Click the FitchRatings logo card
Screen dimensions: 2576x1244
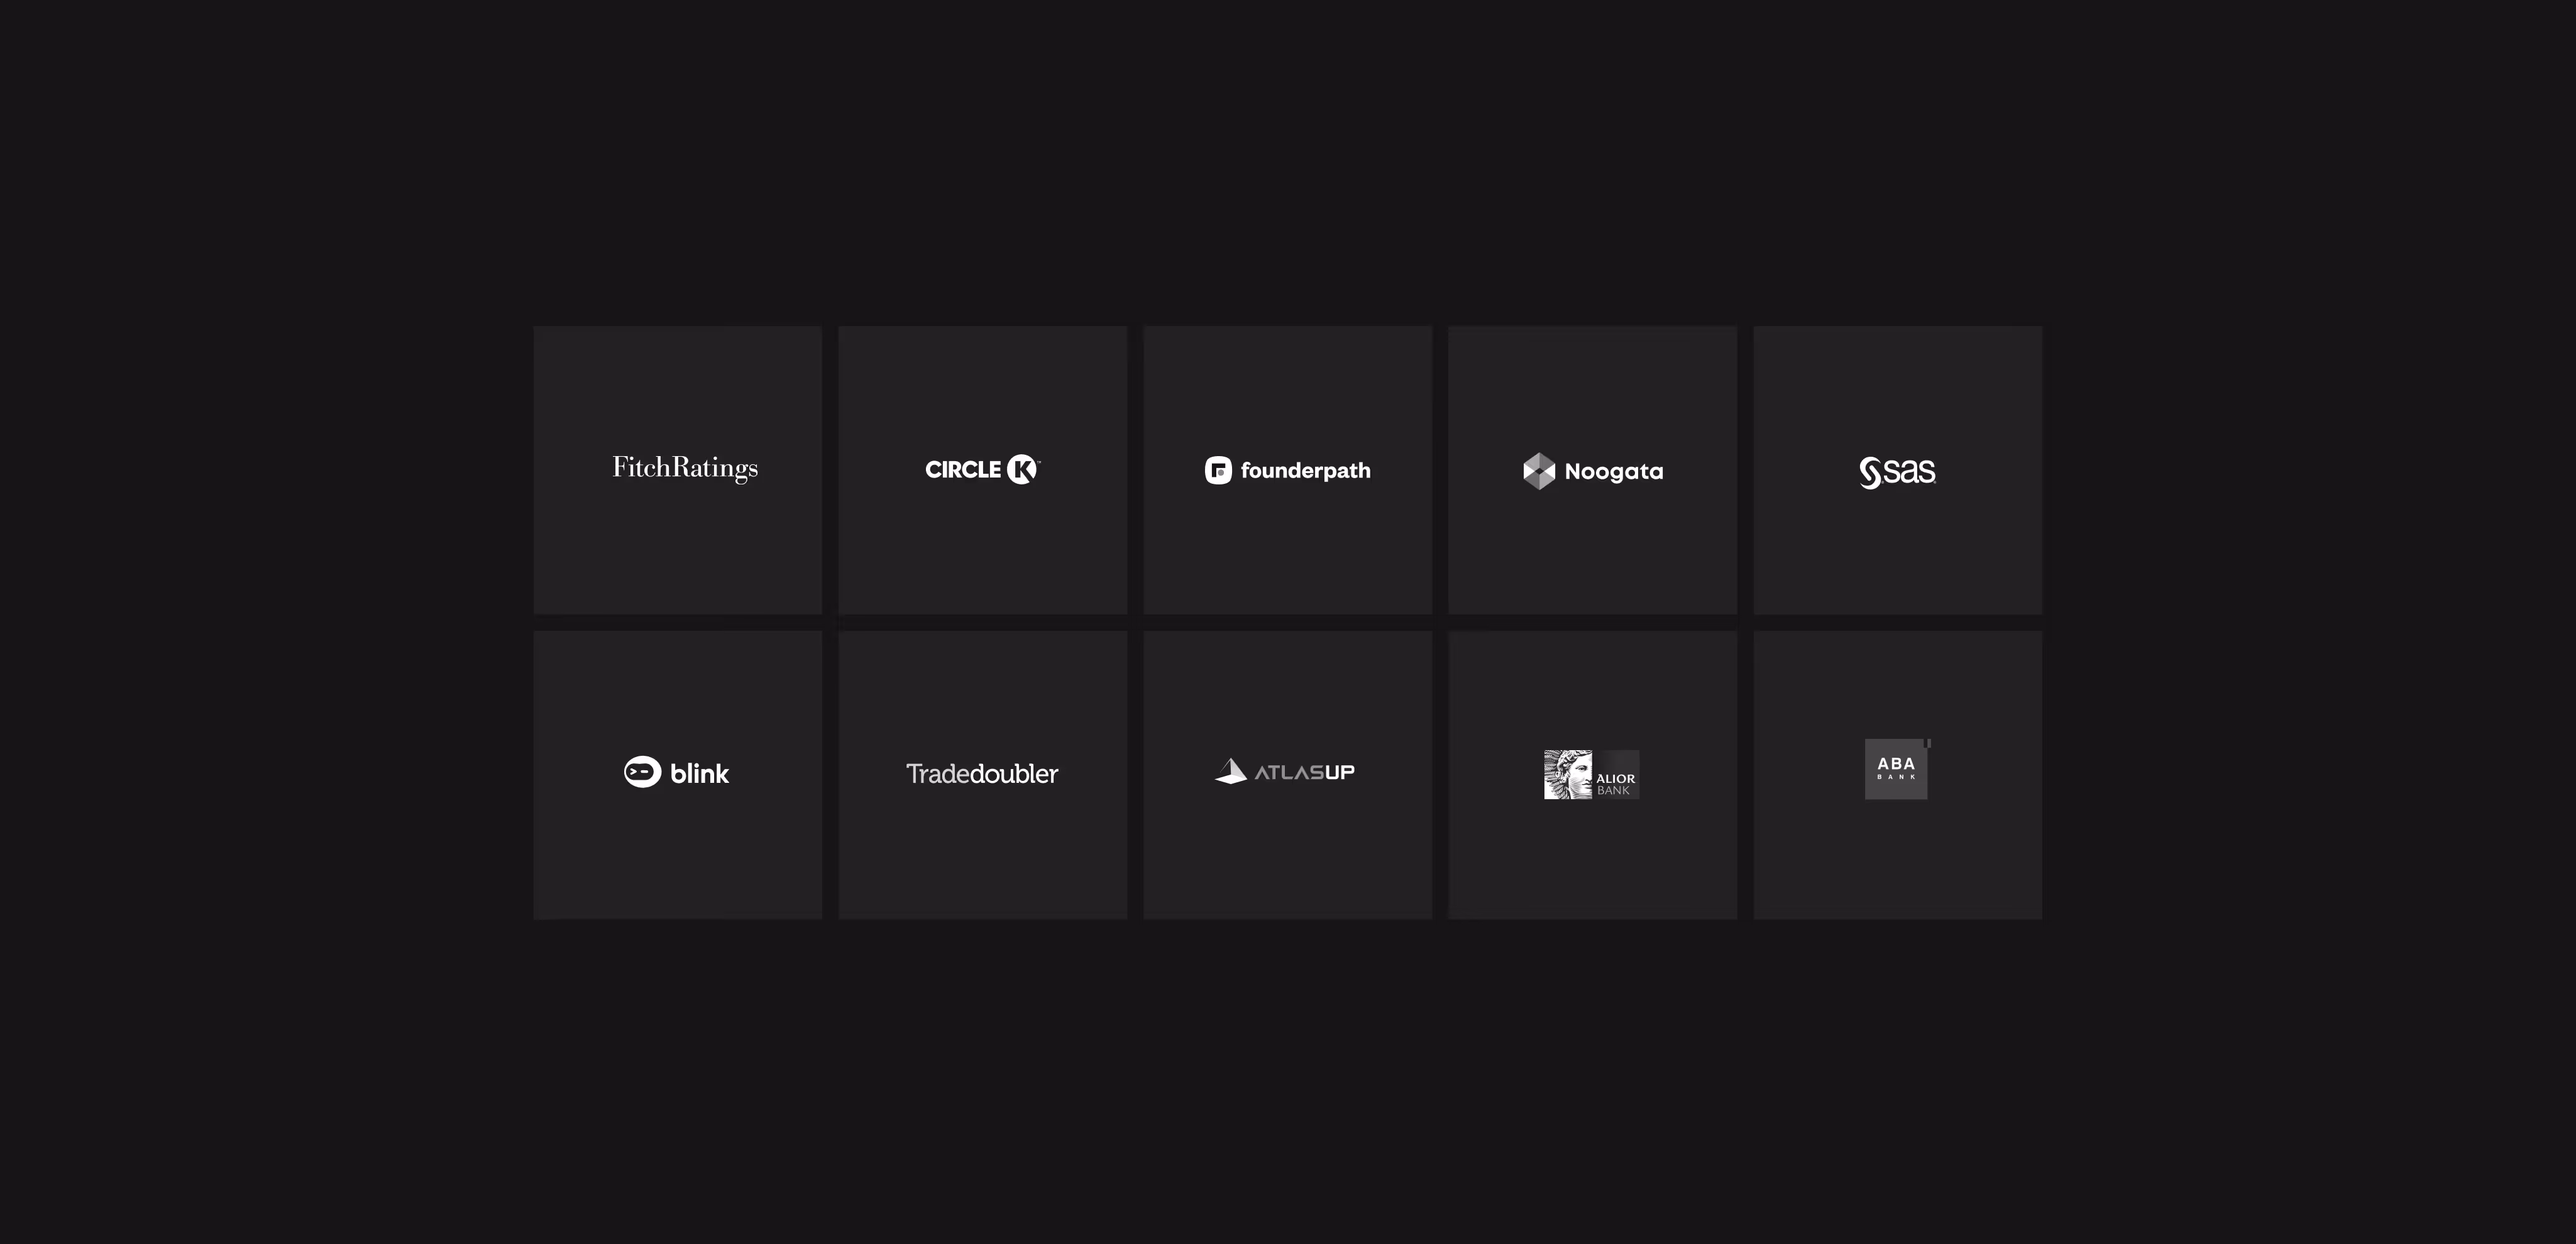point(678,469)
